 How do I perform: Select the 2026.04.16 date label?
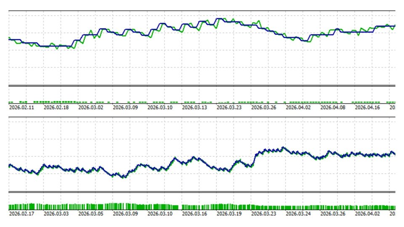tap(367, 107)
